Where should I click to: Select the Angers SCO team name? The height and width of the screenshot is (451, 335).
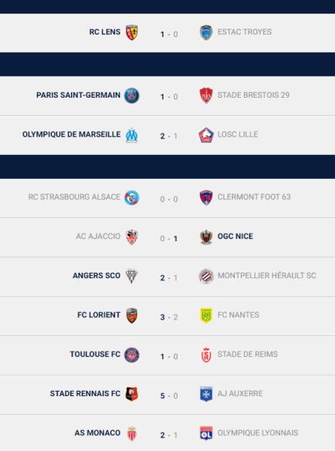point(96,276)
